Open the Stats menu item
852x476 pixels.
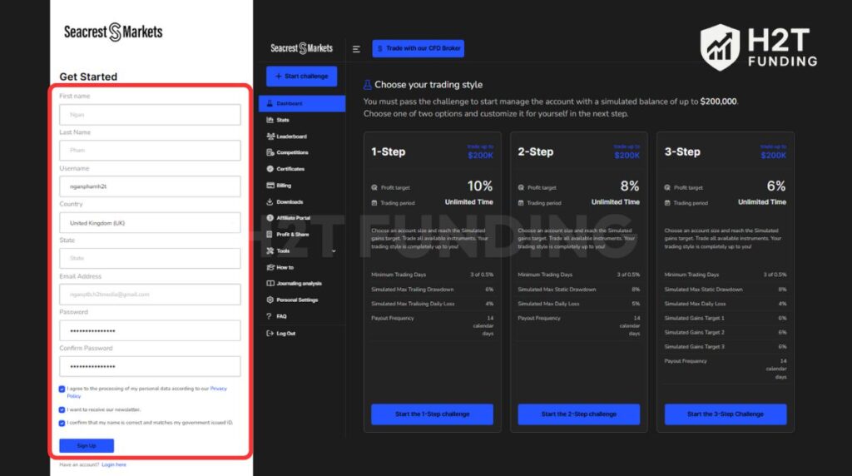coord(302,120)
